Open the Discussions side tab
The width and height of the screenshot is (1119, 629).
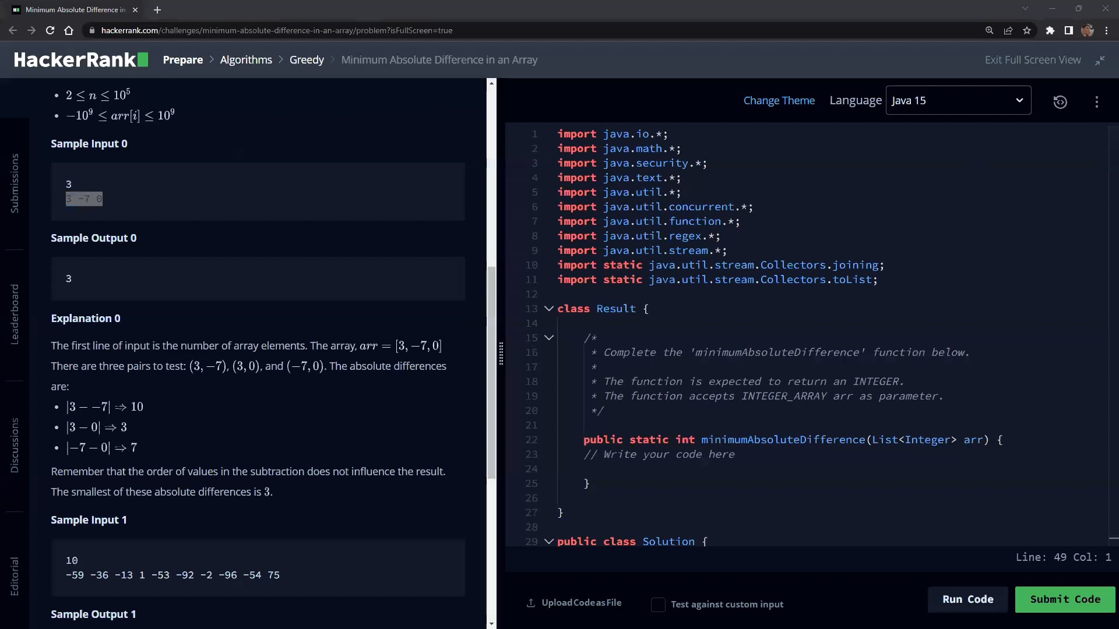(15, 446)
